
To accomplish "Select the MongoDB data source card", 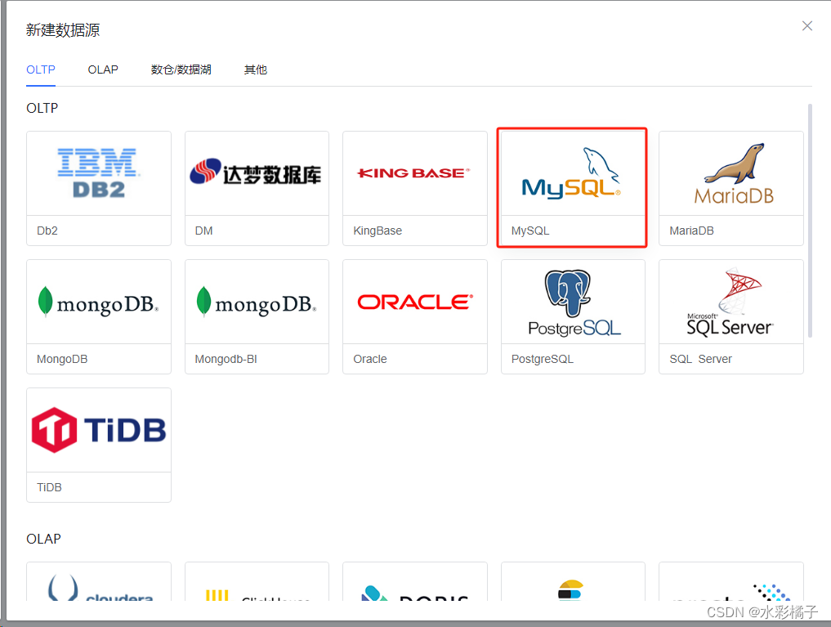I will (99, 316).
